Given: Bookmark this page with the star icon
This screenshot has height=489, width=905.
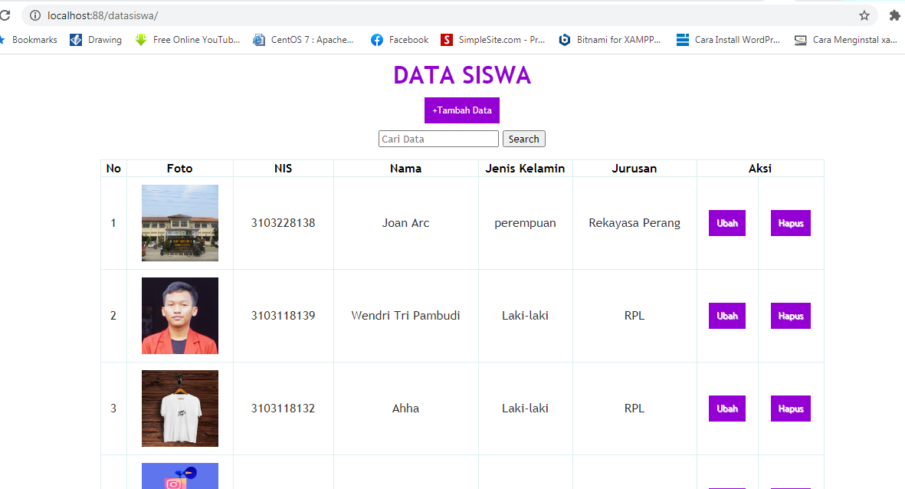Looking at the screenshot, I should (x=864, y=15).
